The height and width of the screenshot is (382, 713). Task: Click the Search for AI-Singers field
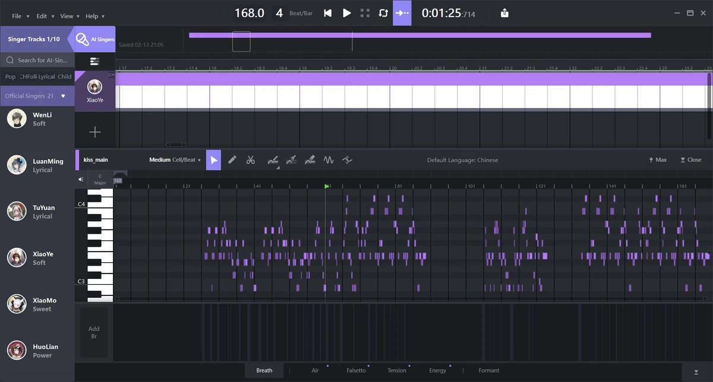click(37, 60)
